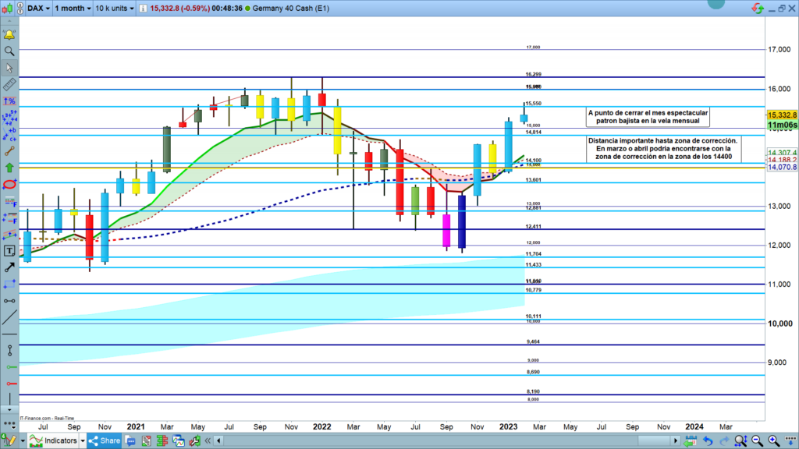
Task: Expand more drawing tools at sidebar bottom
Action: [9, 409]
